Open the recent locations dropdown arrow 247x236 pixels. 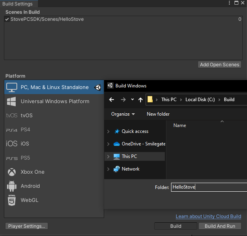[x=132, y=100]
